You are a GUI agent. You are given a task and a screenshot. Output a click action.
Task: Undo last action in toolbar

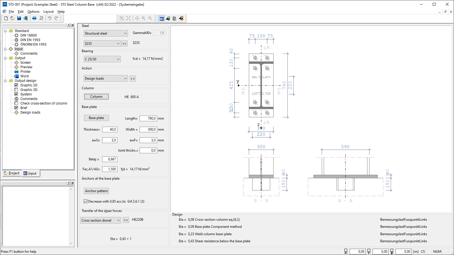(x=50, y=18)
